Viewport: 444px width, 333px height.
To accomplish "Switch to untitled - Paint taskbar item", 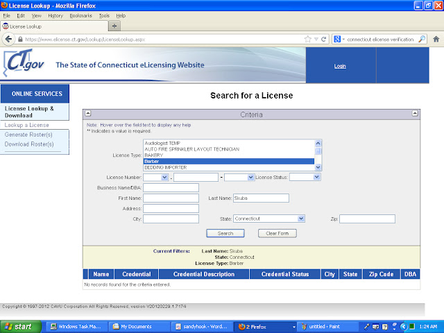I will point(327,327).
